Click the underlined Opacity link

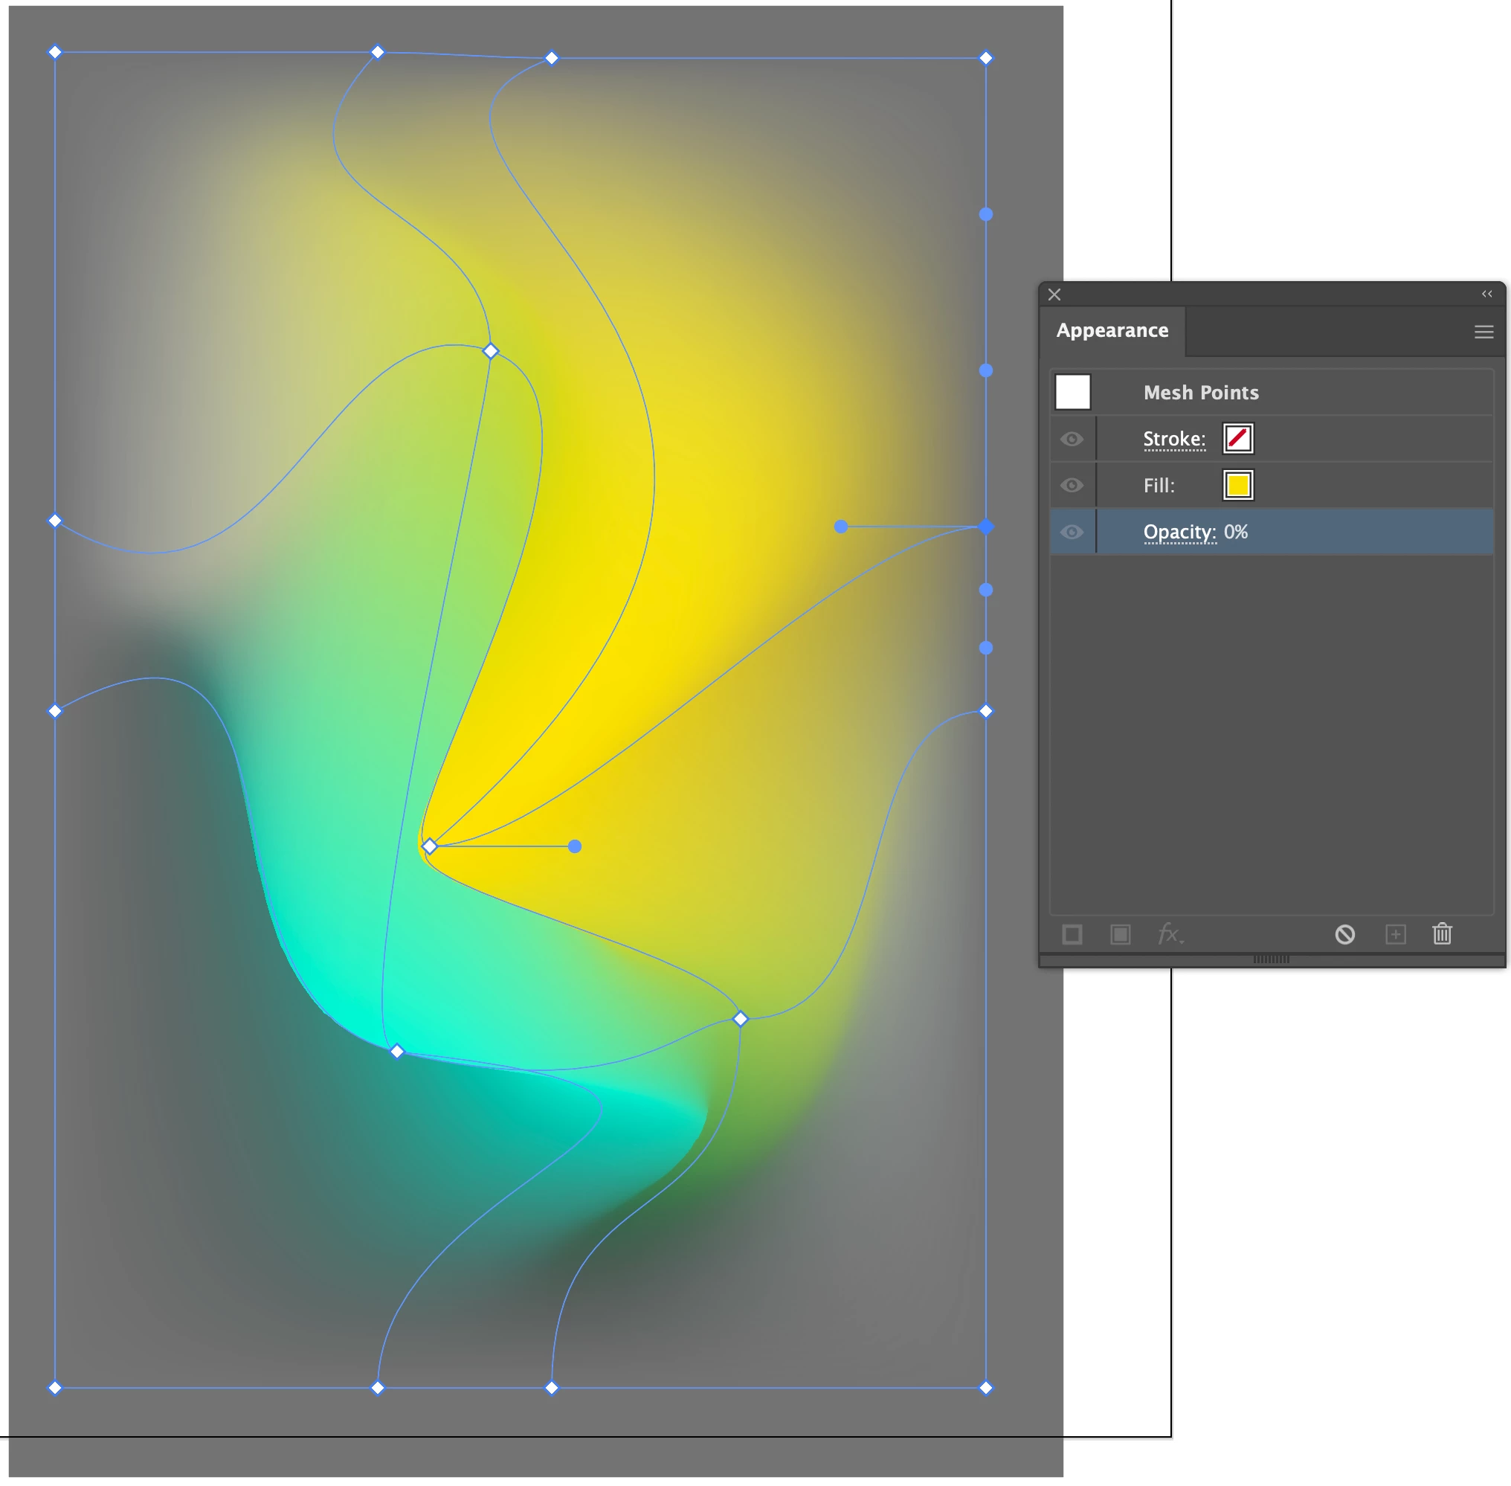1179,533
